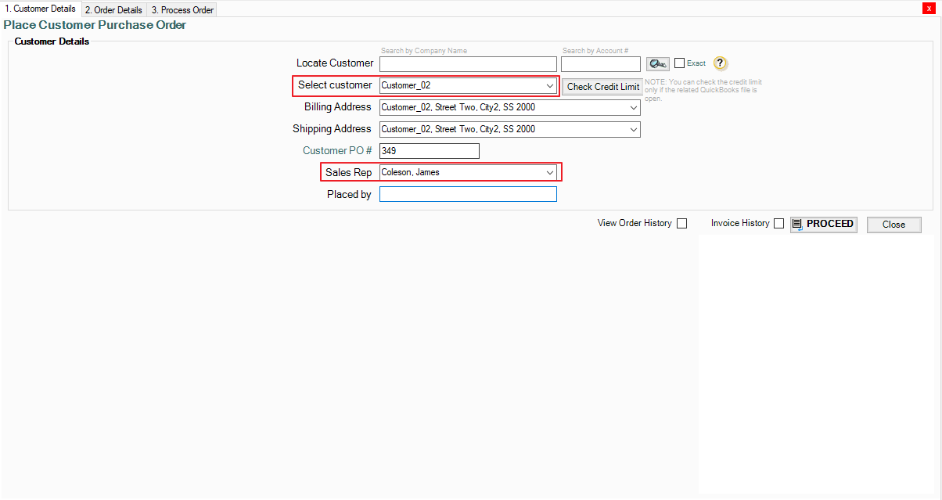Expand the Billing Address dropdown
942x500 pixels.
click(x=633, y=107)
